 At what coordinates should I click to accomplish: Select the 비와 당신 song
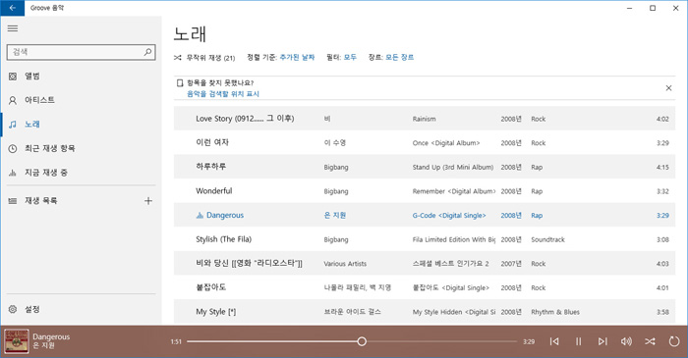pos(425,264)
